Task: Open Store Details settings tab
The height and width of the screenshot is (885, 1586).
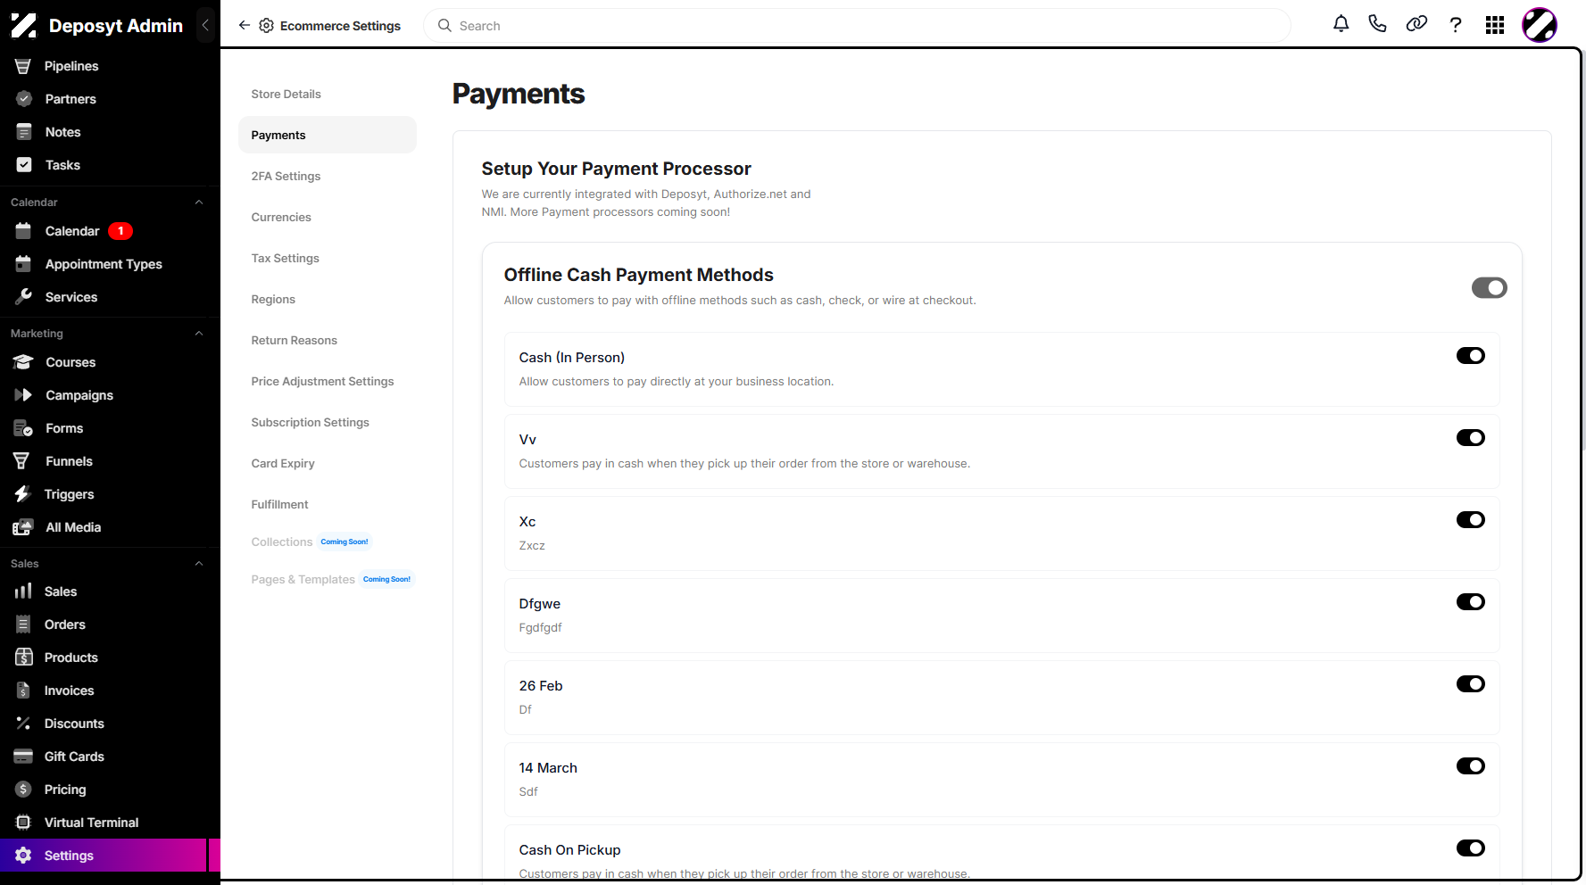Action: (328, 94)
